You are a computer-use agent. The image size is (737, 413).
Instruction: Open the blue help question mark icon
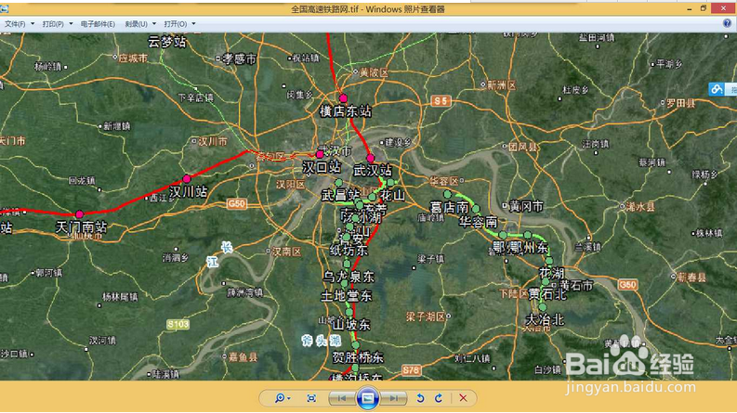727,23
